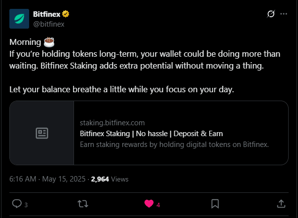This screenshot has height=218, width=298.
Task: Click the hot beverage emoji after Morning
Action: pyautogui.click(x=49, y=42)
